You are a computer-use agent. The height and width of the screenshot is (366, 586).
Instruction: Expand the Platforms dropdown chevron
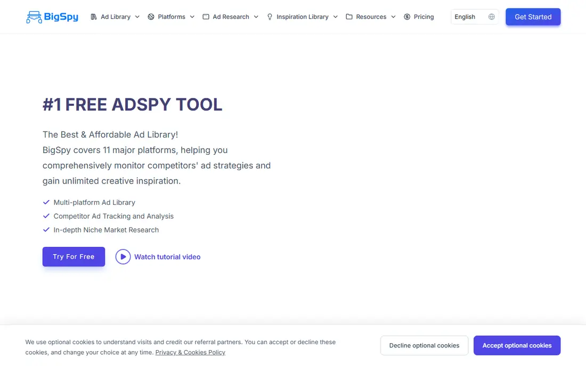(x=192, y=17)
